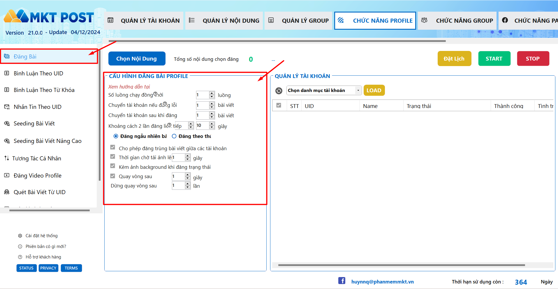This screenshot has height=289, width=558.
Task: Toggle select-all checkbox in the account table header
Action: [x=279, y=105]
